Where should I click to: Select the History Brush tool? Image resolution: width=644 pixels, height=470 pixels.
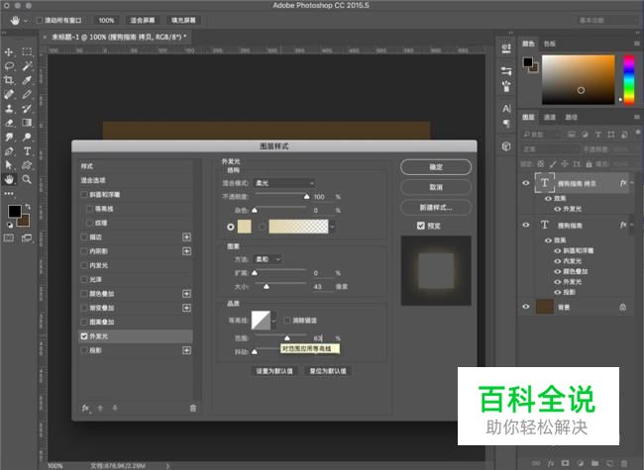click(x=27, y=109)
